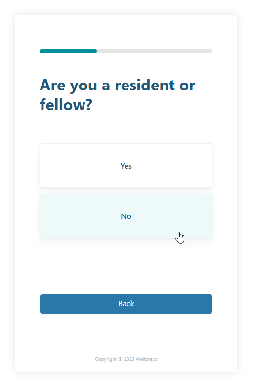Image resolution: width=253 pixels, height=386 pixels.
Task: Select the Yes option
Action: pyautogui.click(x=126, y=166)
